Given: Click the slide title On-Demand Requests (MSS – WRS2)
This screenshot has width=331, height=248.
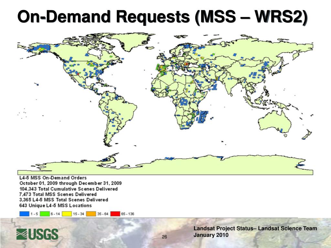Looking at the screenshot, I should (x=162, y=17).
